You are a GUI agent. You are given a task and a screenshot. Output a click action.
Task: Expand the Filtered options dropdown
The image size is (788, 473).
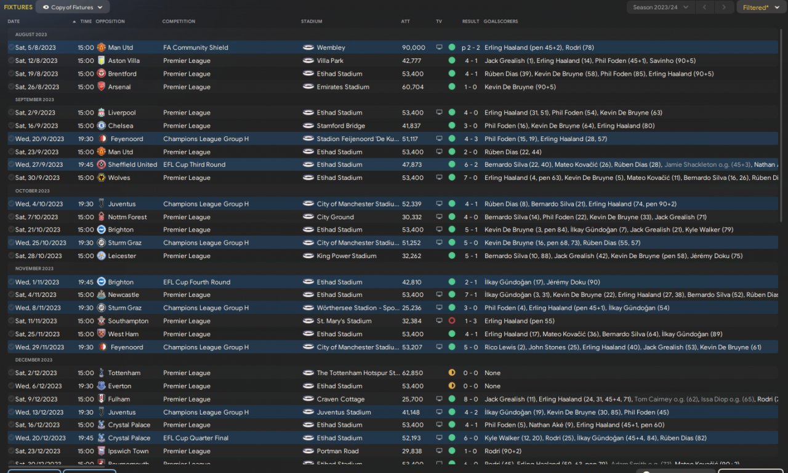pos(759,7)
